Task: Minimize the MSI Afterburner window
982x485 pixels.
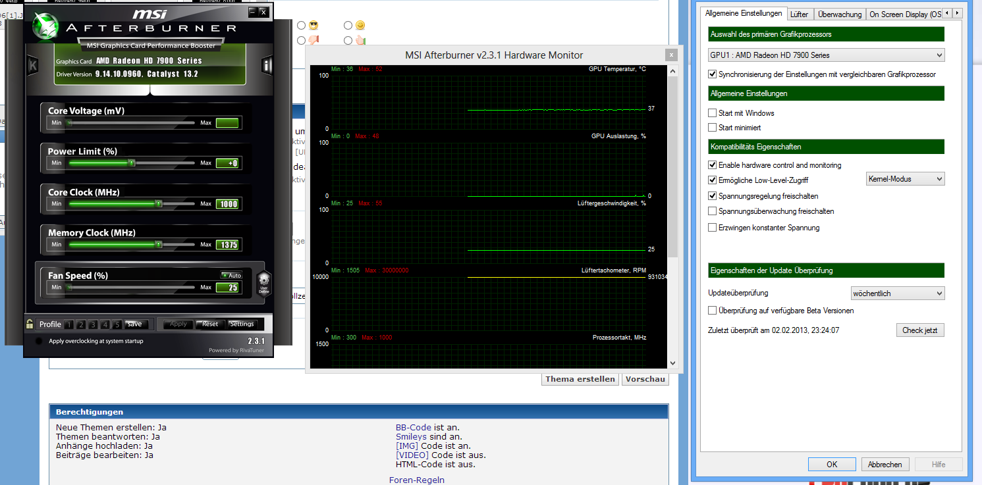Action: coord(253,12)
